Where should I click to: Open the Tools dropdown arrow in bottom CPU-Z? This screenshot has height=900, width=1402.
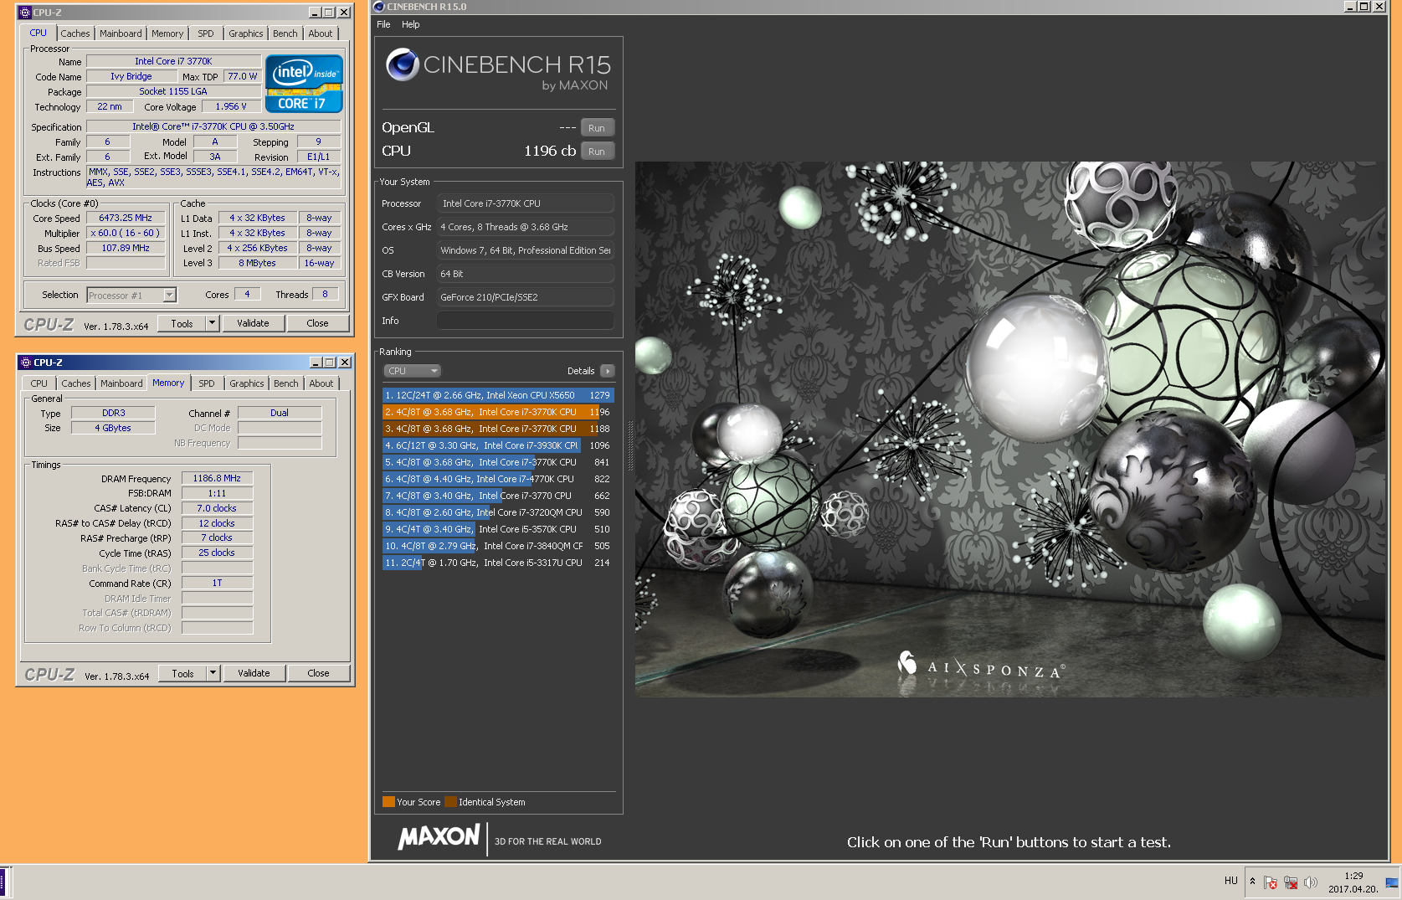pyautogui.click(x=213, y=673)
